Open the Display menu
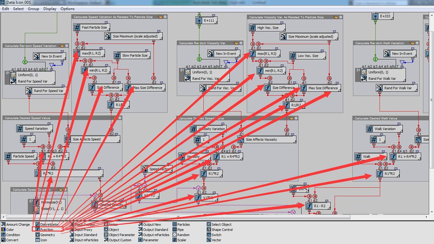This screenshot has height=244, width=434. (50, 9)
